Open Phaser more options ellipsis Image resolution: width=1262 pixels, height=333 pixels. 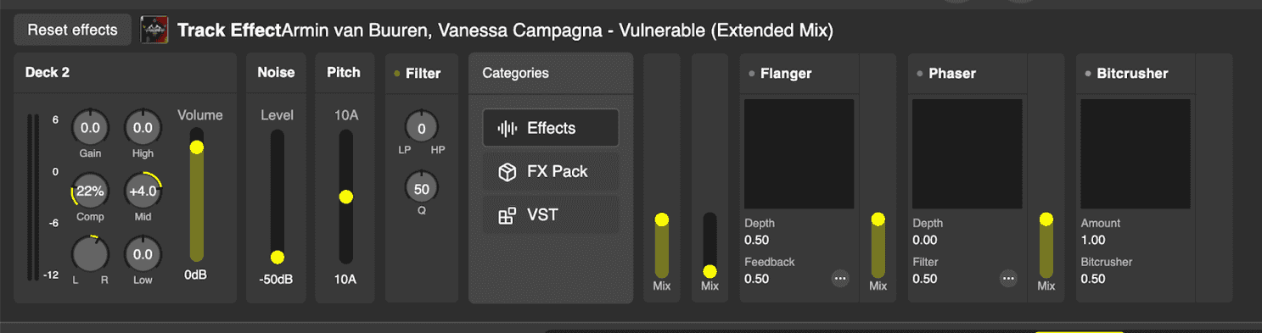1008,278
